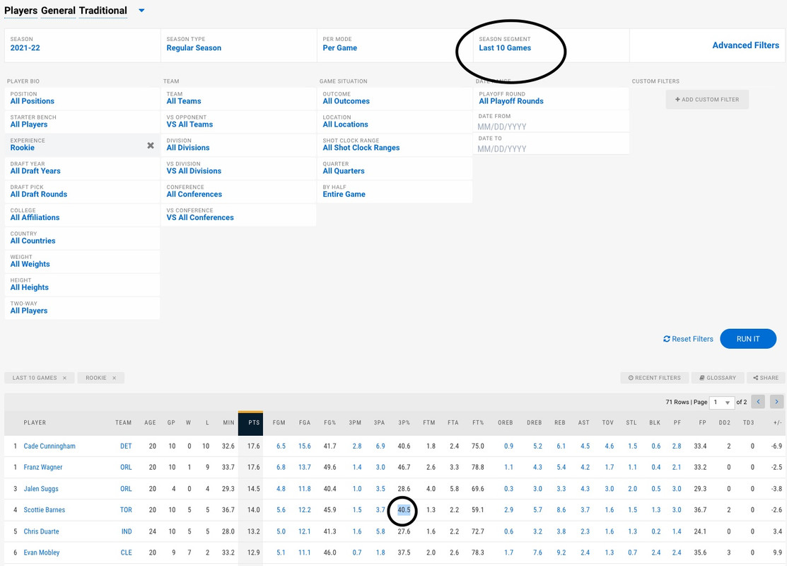Open Outcome All Outcomes filter

[x=395, y=98]
